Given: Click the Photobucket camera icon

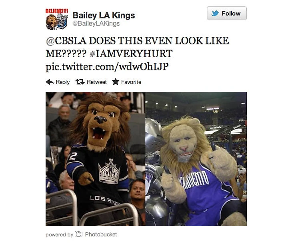Looking at the screenshot, I should point(78,234).
